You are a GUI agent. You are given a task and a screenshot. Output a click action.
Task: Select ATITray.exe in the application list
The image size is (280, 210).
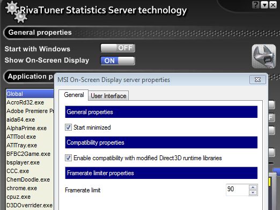pyautogui.click(x=30, y=145)
